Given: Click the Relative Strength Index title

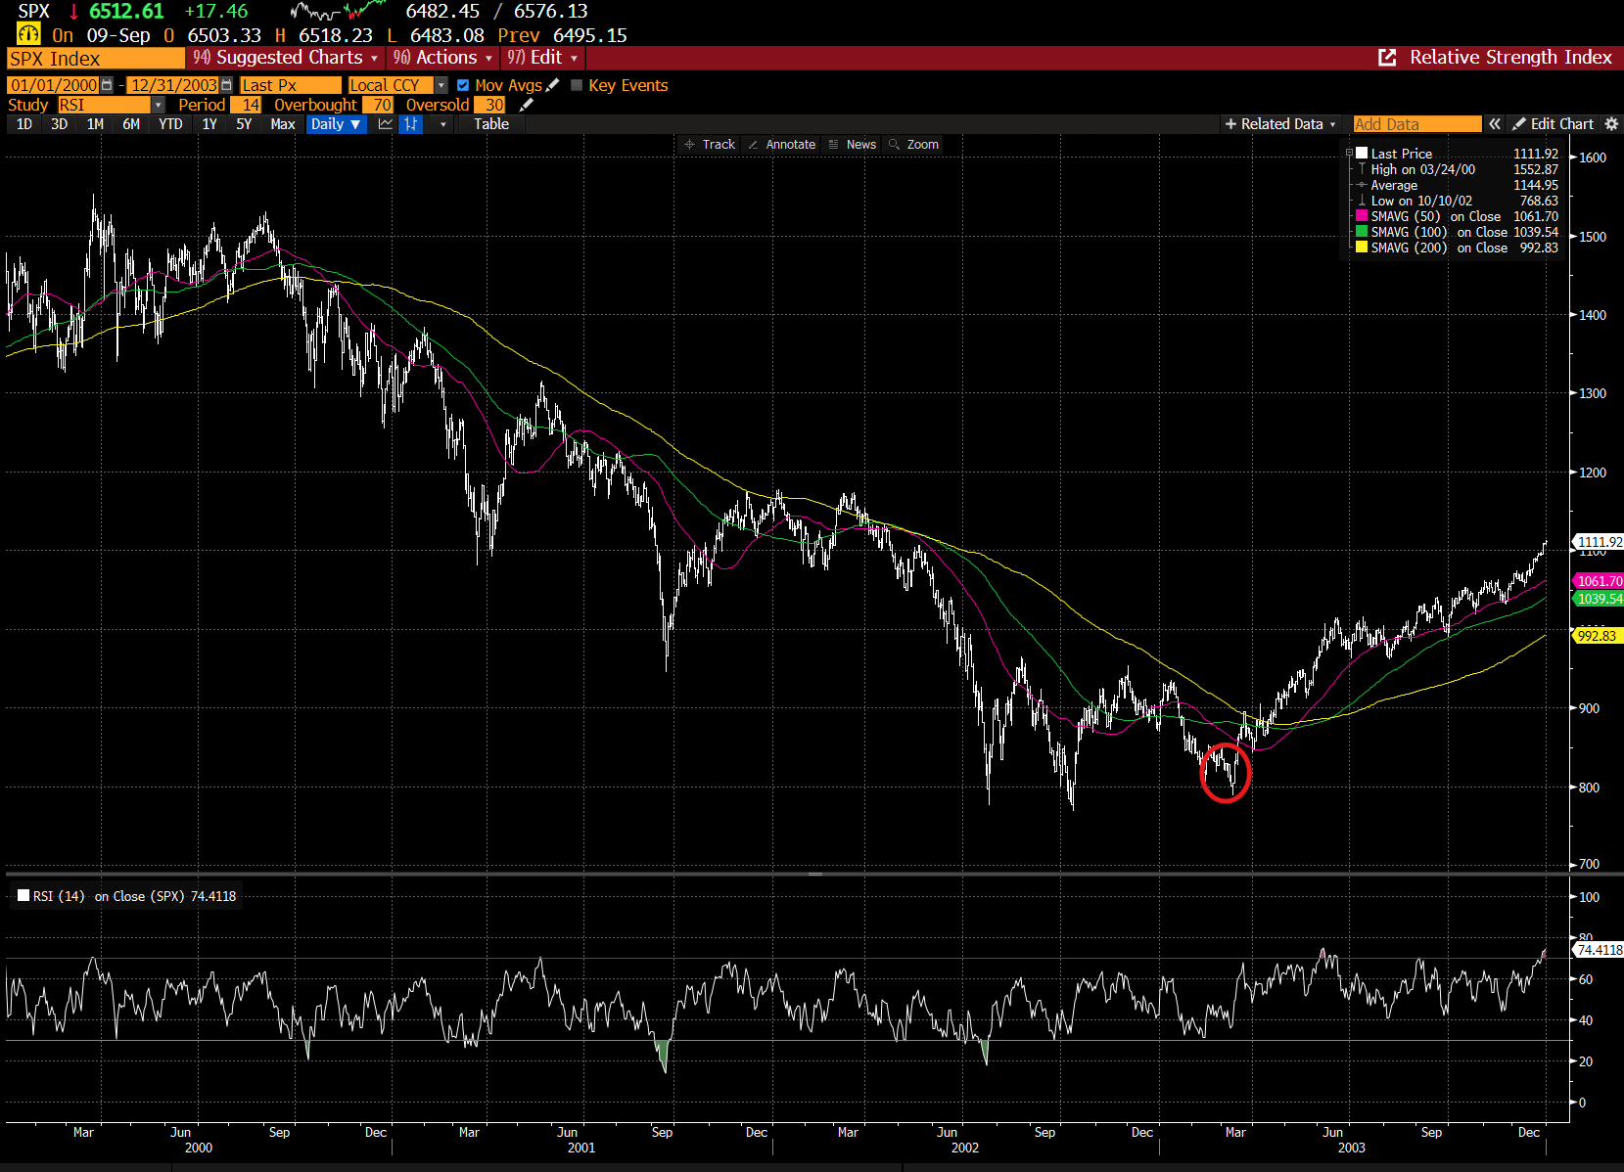Looking at the screenshot, I should (1510, 58).
